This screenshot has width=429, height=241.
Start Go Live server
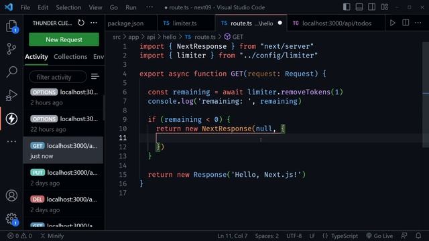379,236
